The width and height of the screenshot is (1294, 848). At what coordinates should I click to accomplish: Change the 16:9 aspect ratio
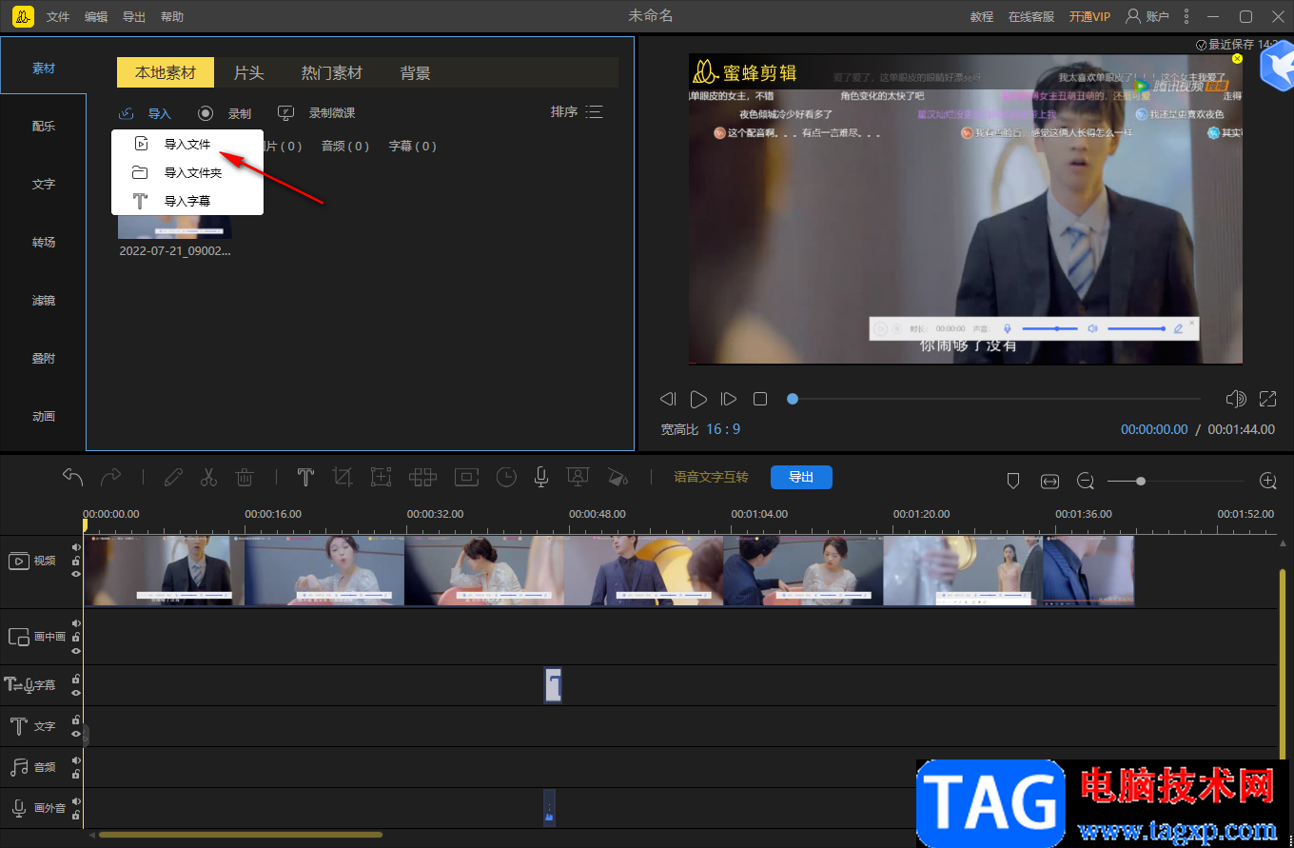click(723, 429)
